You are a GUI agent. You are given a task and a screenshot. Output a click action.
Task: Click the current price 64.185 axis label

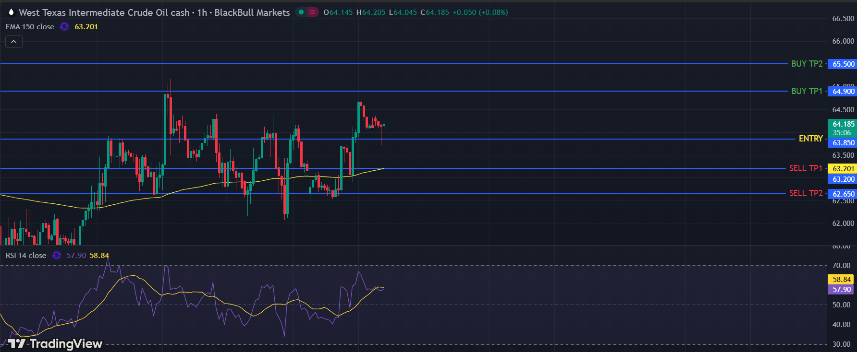(843, 124)
